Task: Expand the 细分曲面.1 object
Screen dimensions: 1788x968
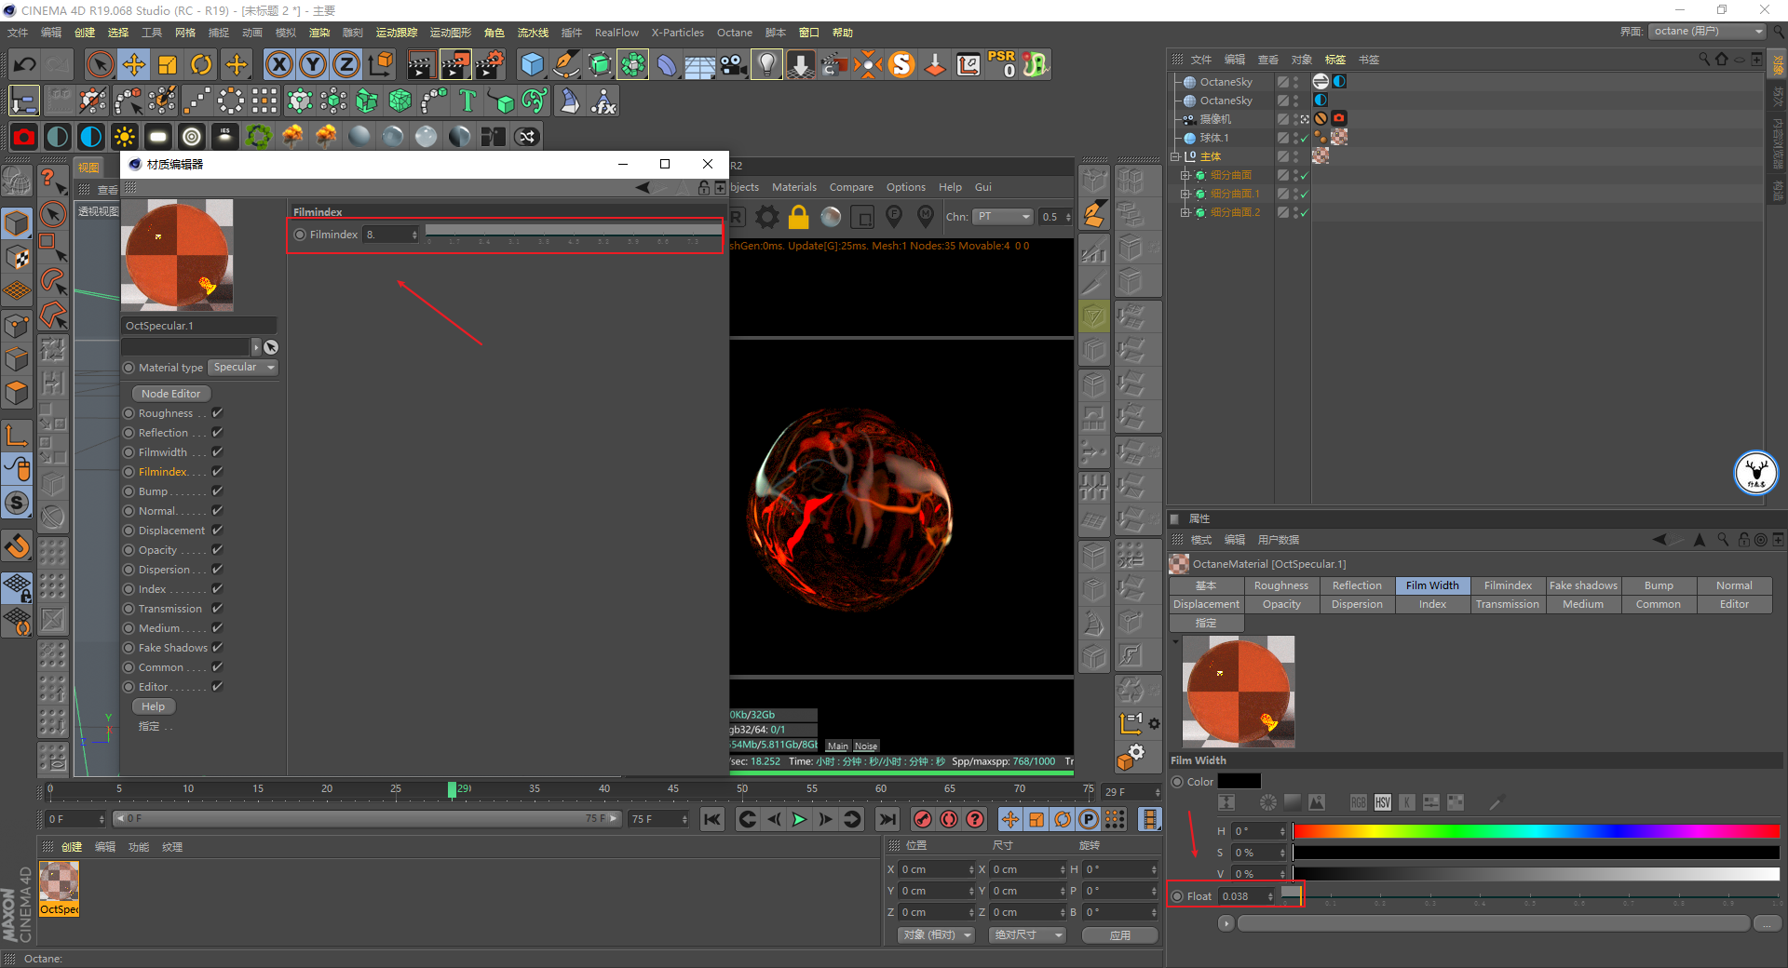Action: tap(1185, 194)
